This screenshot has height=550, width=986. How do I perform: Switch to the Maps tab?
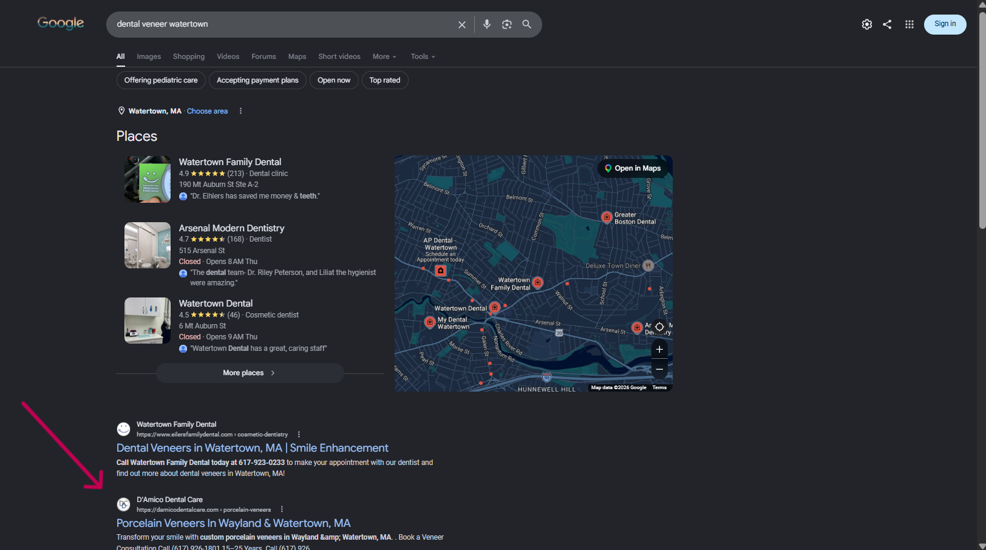click(x=297, y=56)
